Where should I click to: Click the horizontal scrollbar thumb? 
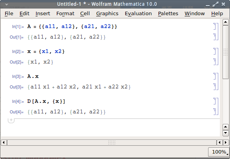pyautogui.click(x=112, y=143)
